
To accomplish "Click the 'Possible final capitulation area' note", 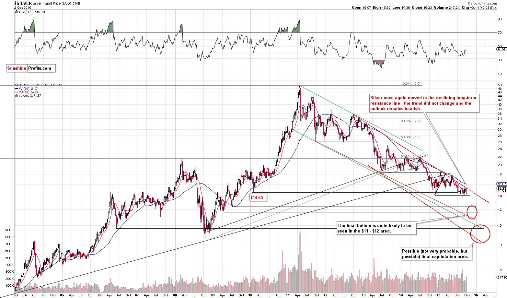I will 437,254.
